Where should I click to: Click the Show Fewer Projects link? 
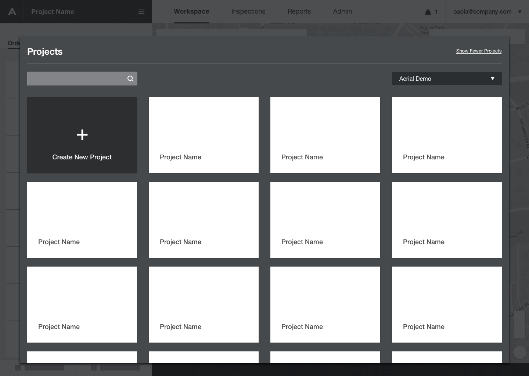tap(479, 51)
